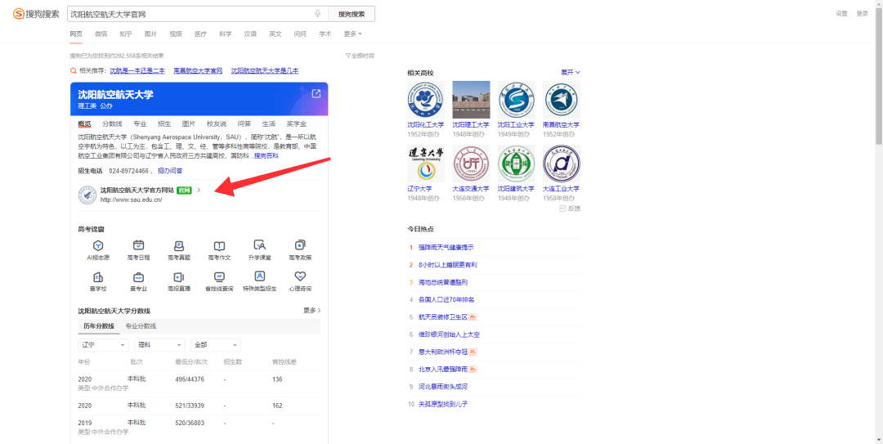Click the 全部时间 time filter

[360, 56]
